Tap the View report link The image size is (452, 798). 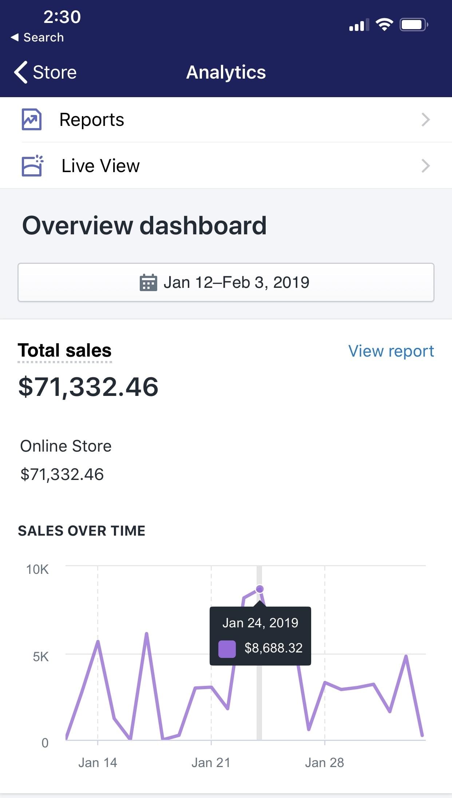(391, 351)
